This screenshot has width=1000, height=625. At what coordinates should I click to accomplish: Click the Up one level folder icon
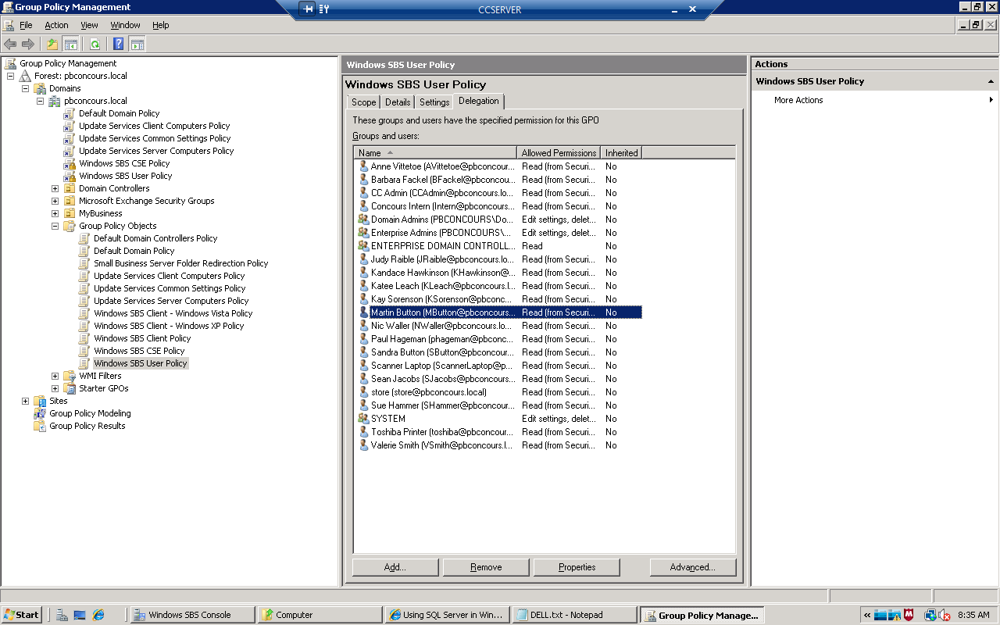(52, 44)
